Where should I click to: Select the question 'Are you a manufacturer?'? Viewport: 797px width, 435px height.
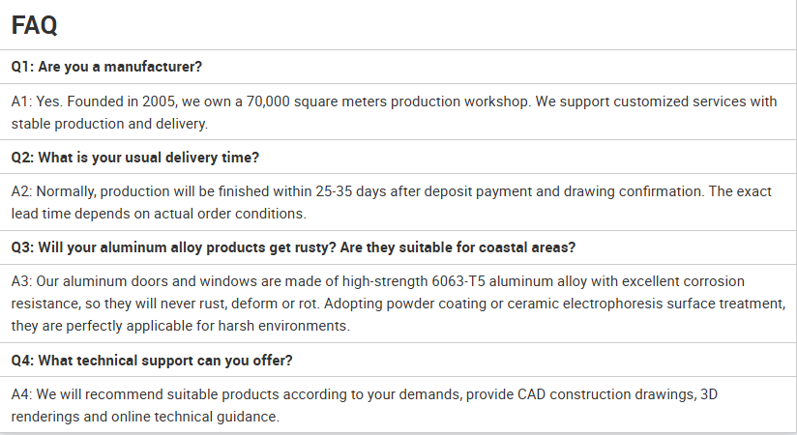(x=120, y=67)
